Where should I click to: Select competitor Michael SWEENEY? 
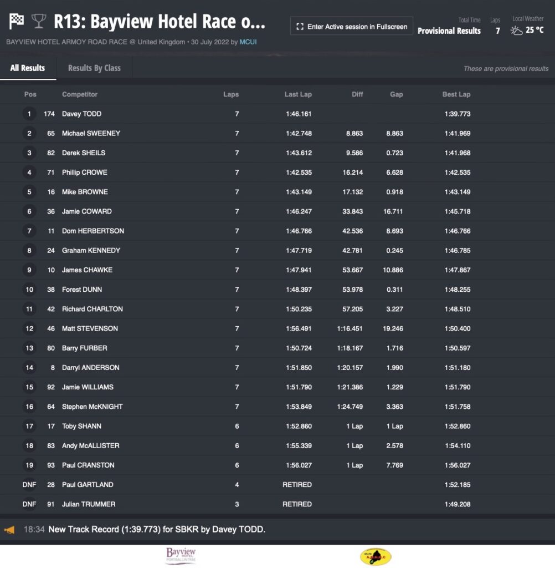(x=91, y=133)
